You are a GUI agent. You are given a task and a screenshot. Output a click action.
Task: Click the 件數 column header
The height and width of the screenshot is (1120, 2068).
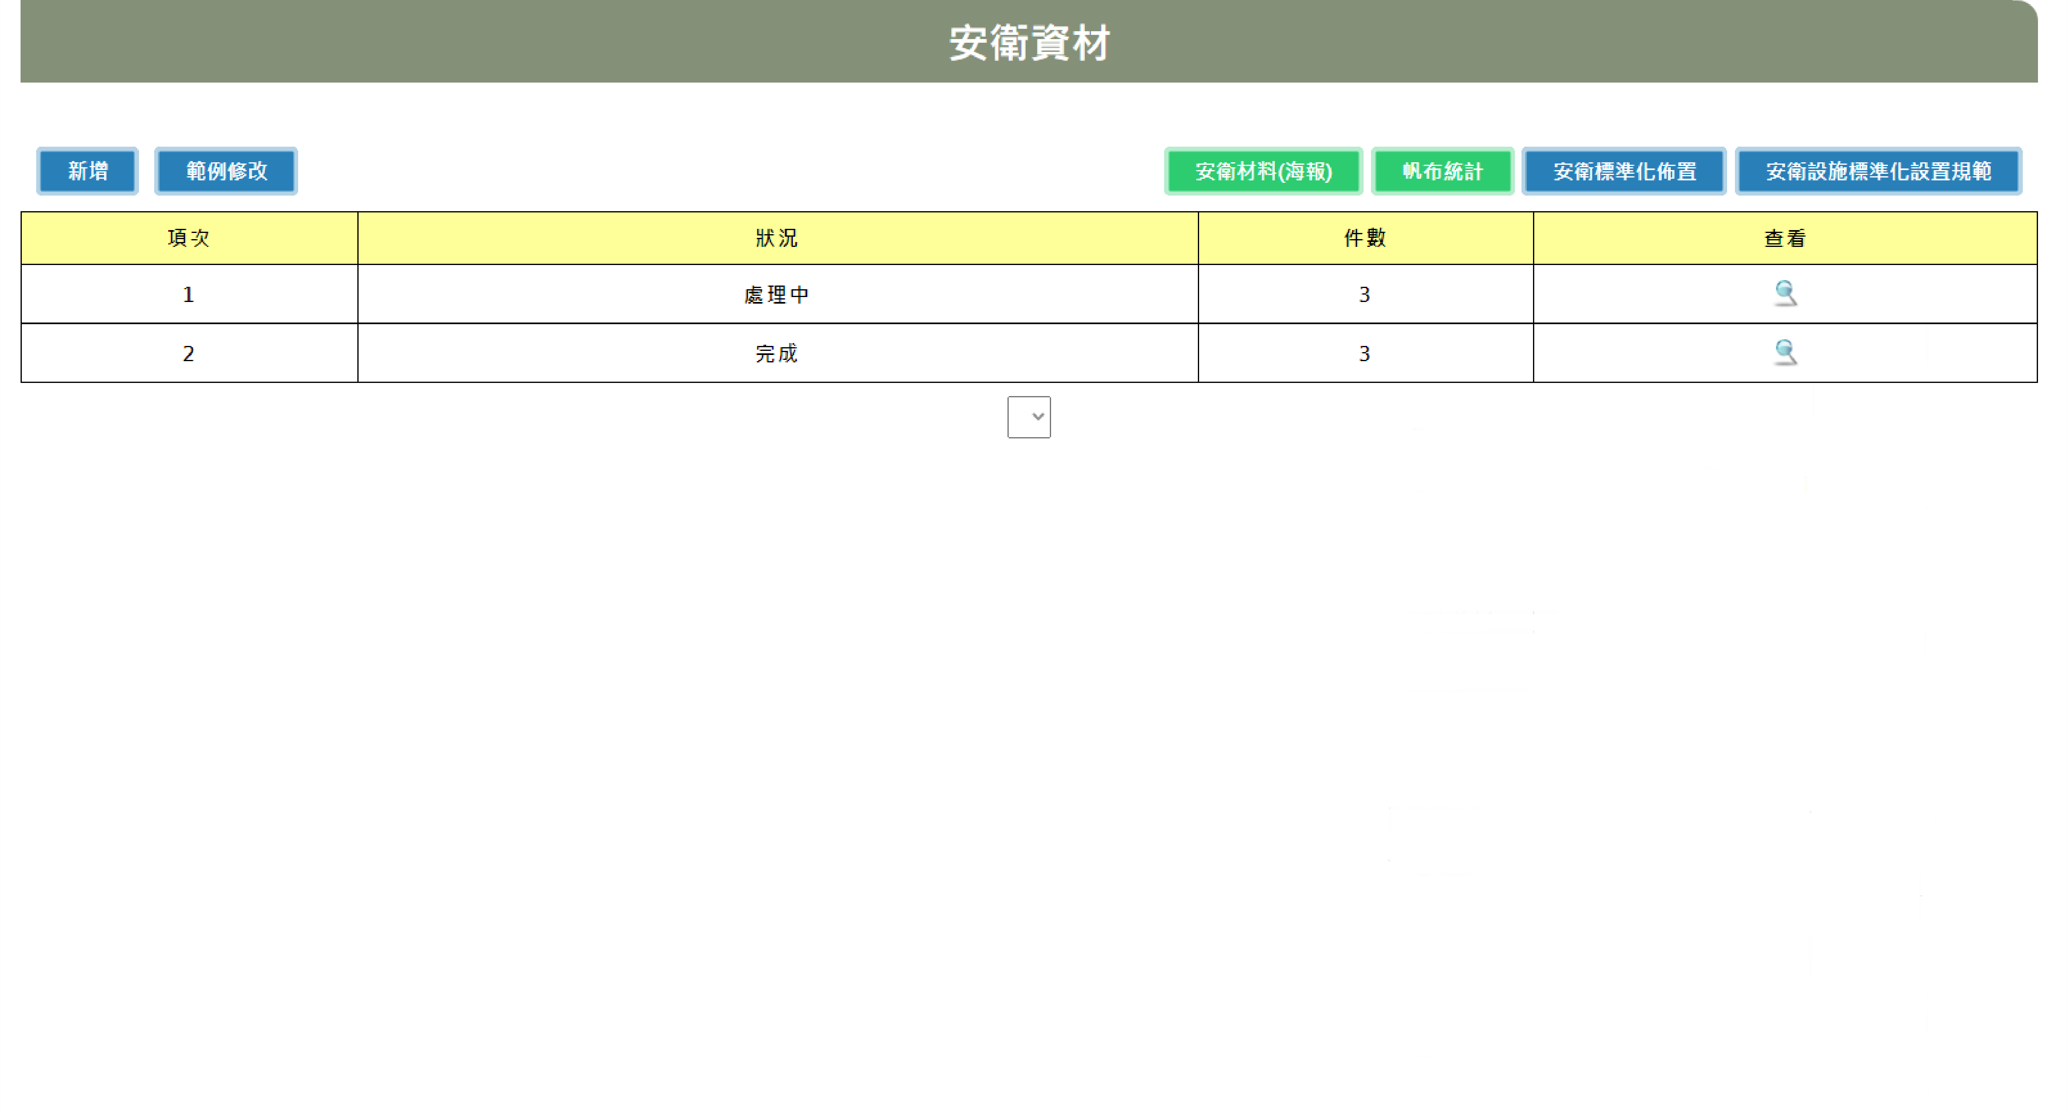point(1365,238)
